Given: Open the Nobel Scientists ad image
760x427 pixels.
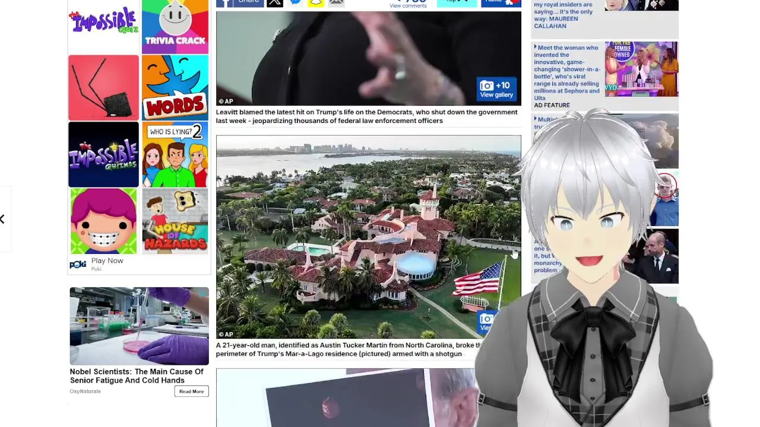Looking at the screenshot, I should coord(139,326).
